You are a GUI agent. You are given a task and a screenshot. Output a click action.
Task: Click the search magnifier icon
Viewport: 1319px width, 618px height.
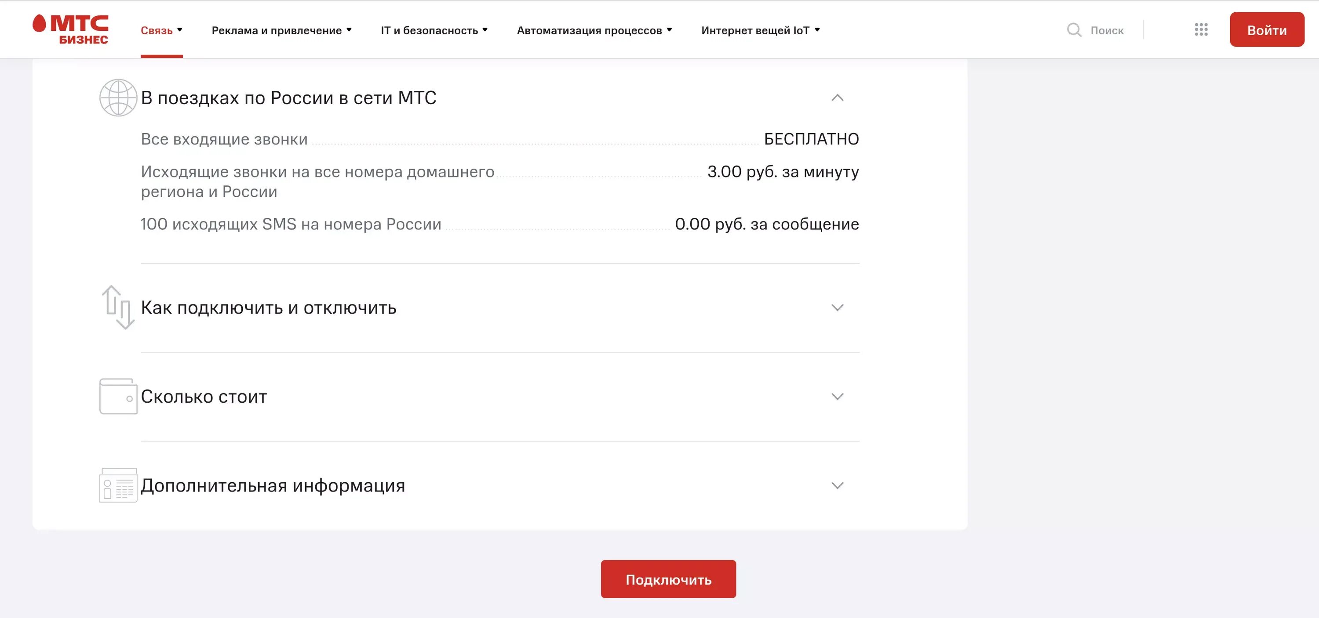click(1074, 30)
